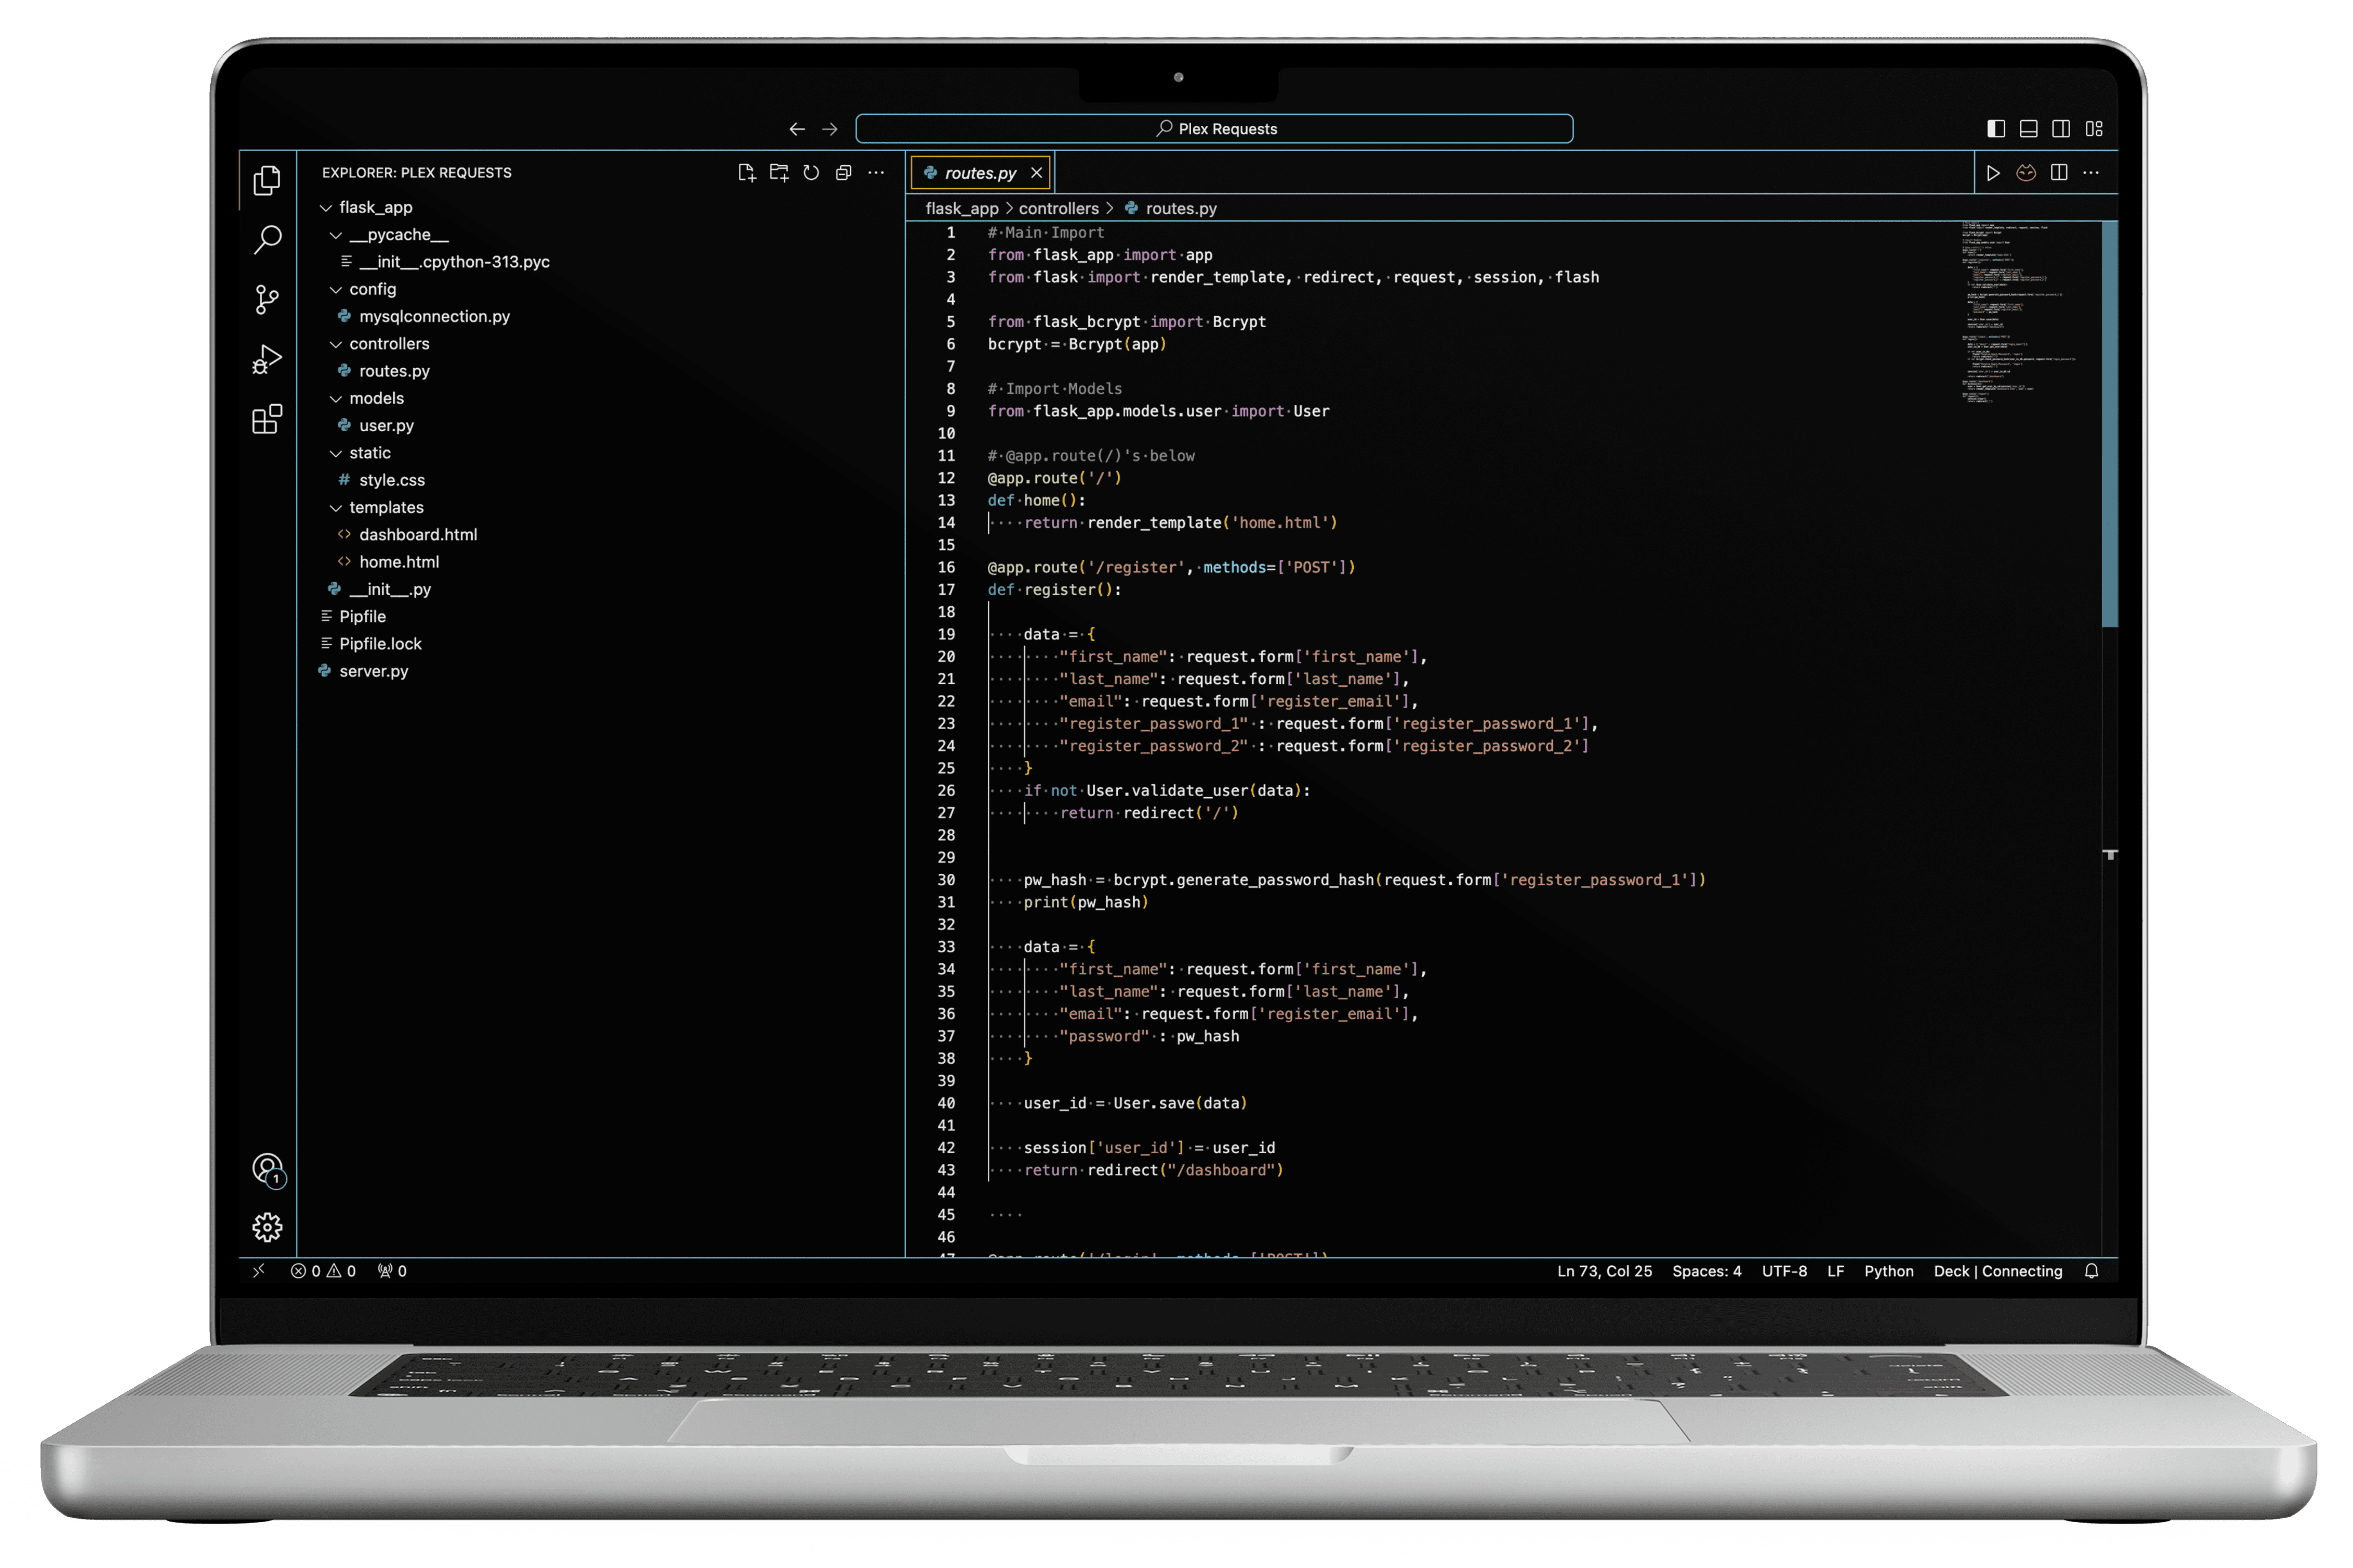Image resolution: width=2353 pixels, height=1568 pixels.
Task: Open the Extensions view
Action: pos(267,419)
